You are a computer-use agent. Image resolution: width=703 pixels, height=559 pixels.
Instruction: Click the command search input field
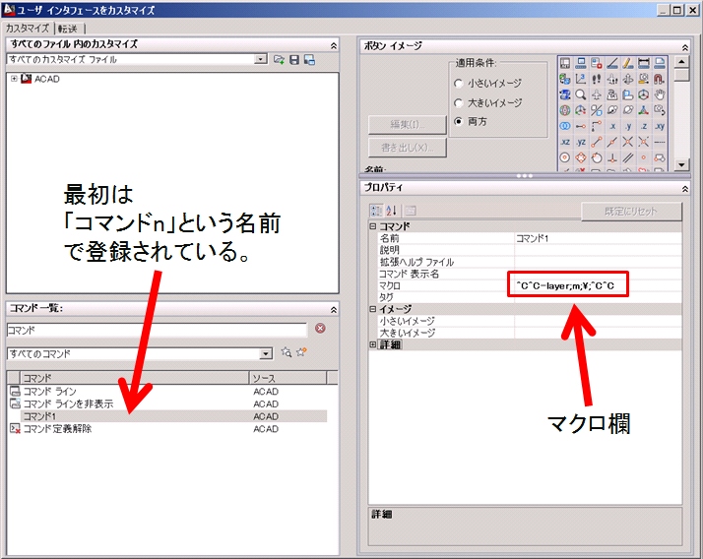[x=157, y=330]
